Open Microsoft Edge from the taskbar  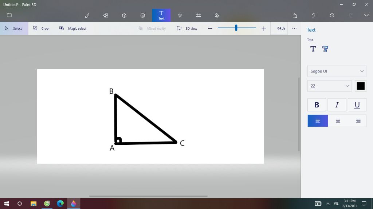pos(60,204)
